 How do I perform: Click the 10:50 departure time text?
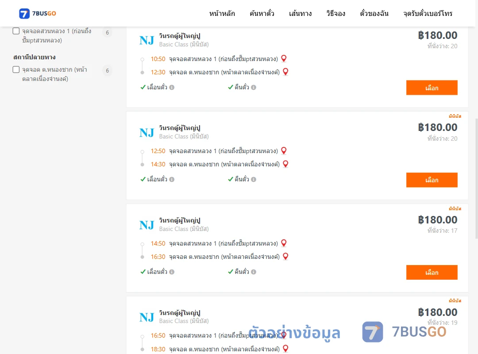[x=158, y=59]
